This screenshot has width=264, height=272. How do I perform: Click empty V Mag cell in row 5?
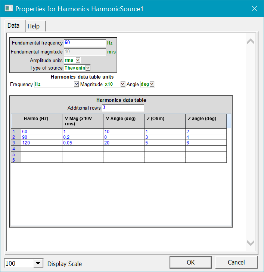[83, 154]
